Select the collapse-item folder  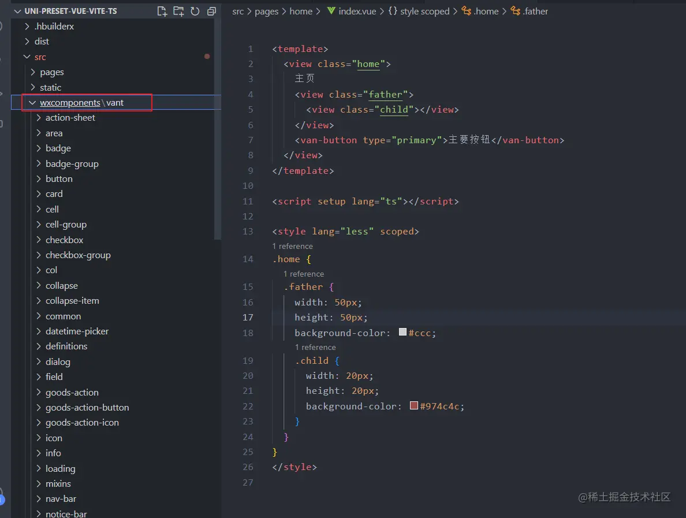click(72, 300)
